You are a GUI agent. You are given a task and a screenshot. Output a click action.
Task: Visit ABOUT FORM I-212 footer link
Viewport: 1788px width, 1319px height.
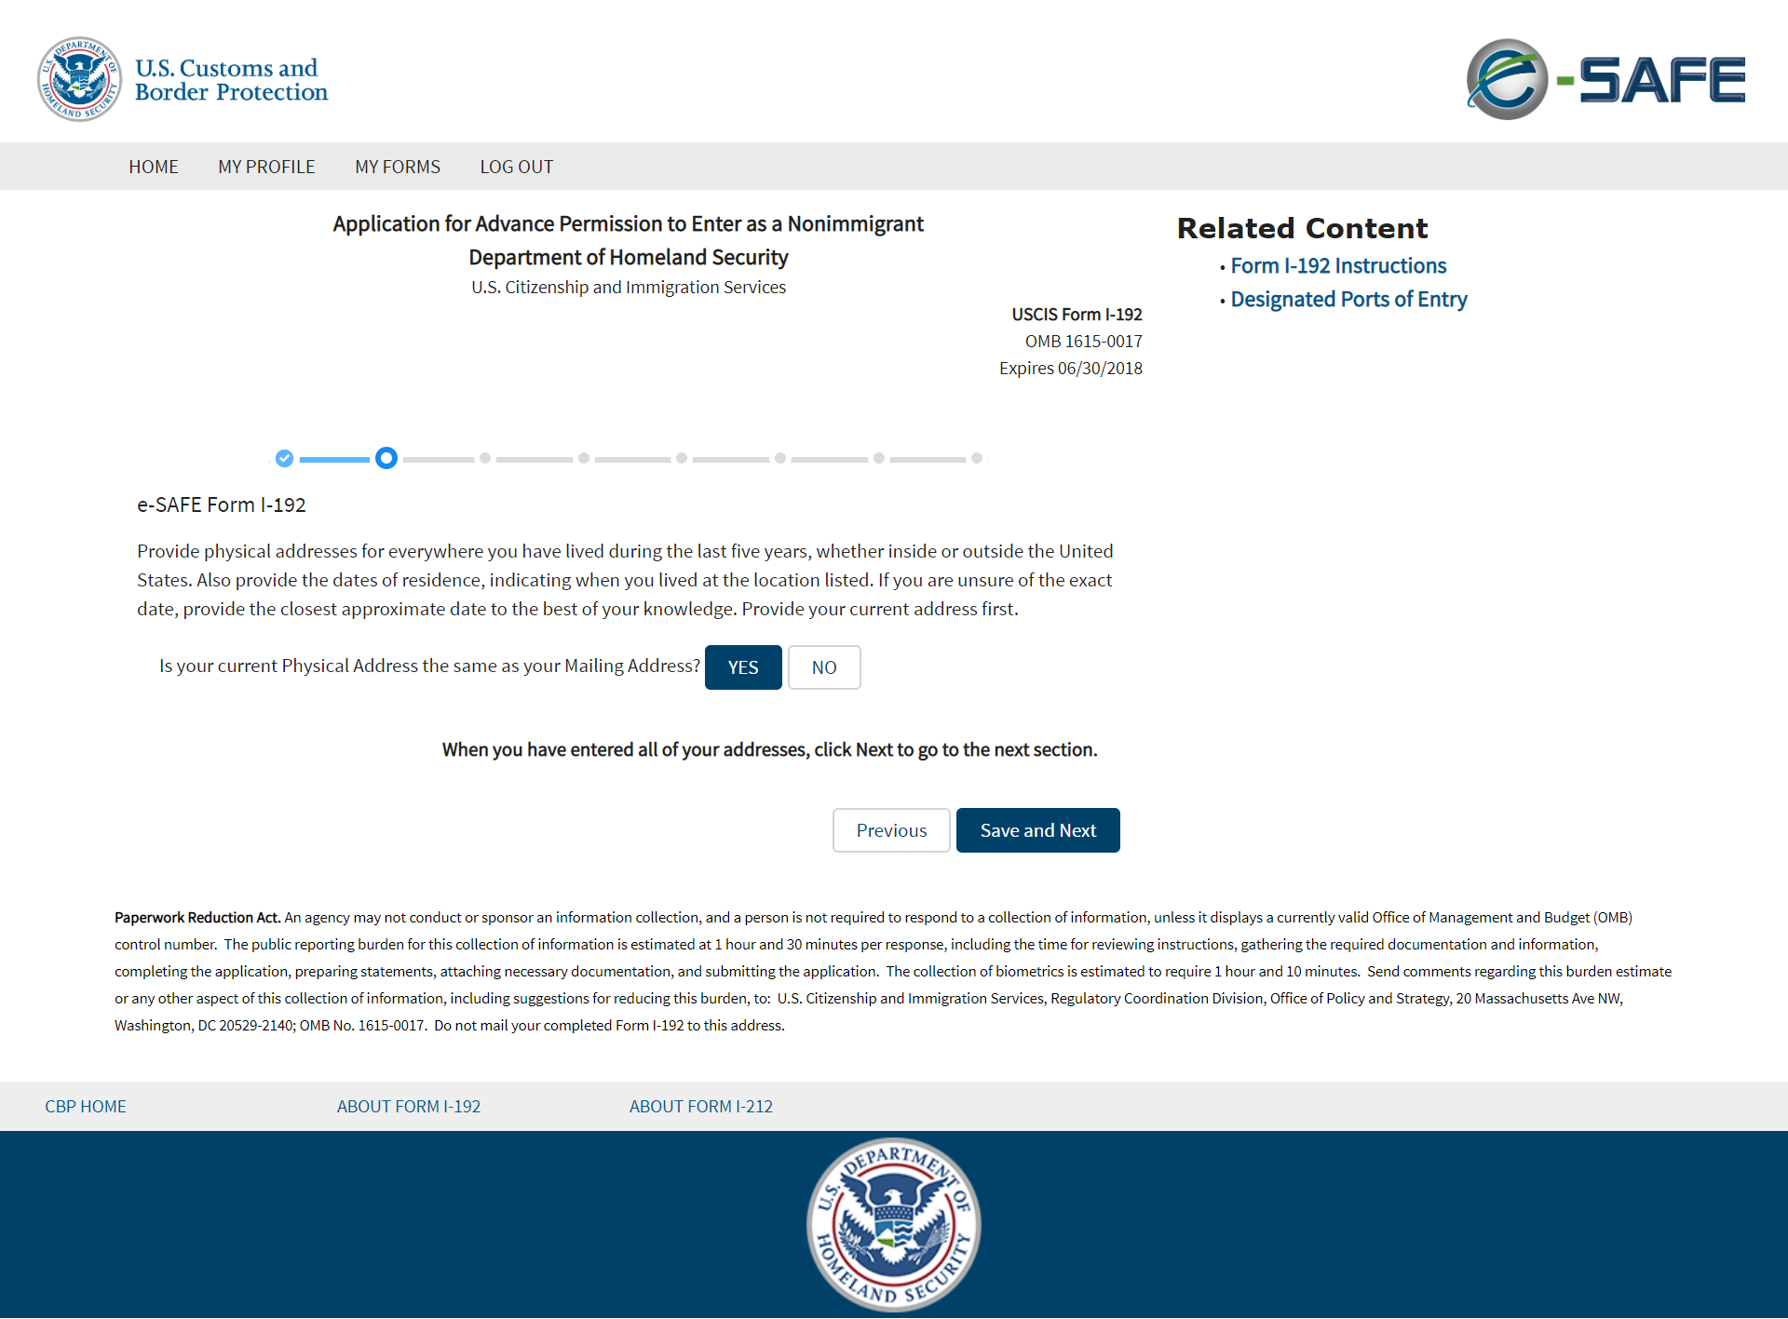click(x=700, y=1106)
